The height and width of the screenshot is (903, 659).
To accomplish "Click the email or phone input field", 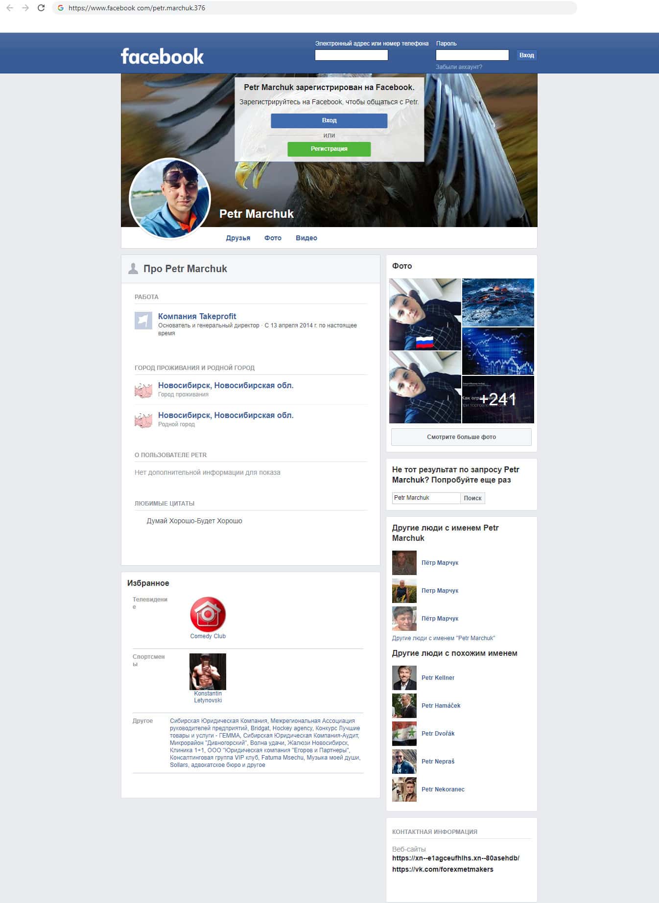I will (352, 55).
